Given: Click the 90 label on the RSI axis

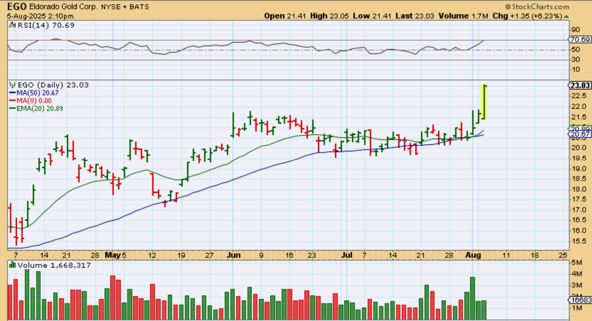Looking at the screenshot, I should (576, 30).
